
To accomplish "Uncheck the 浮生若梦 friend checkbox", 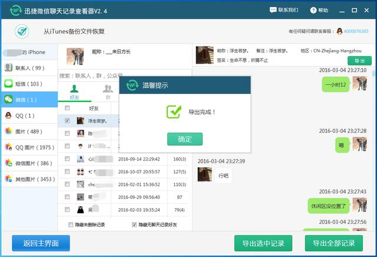I will tap(67, 121).
